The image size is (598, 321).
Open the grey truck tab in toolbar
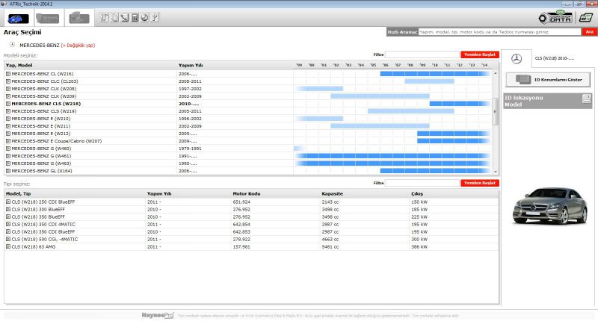tap(79, 18)
